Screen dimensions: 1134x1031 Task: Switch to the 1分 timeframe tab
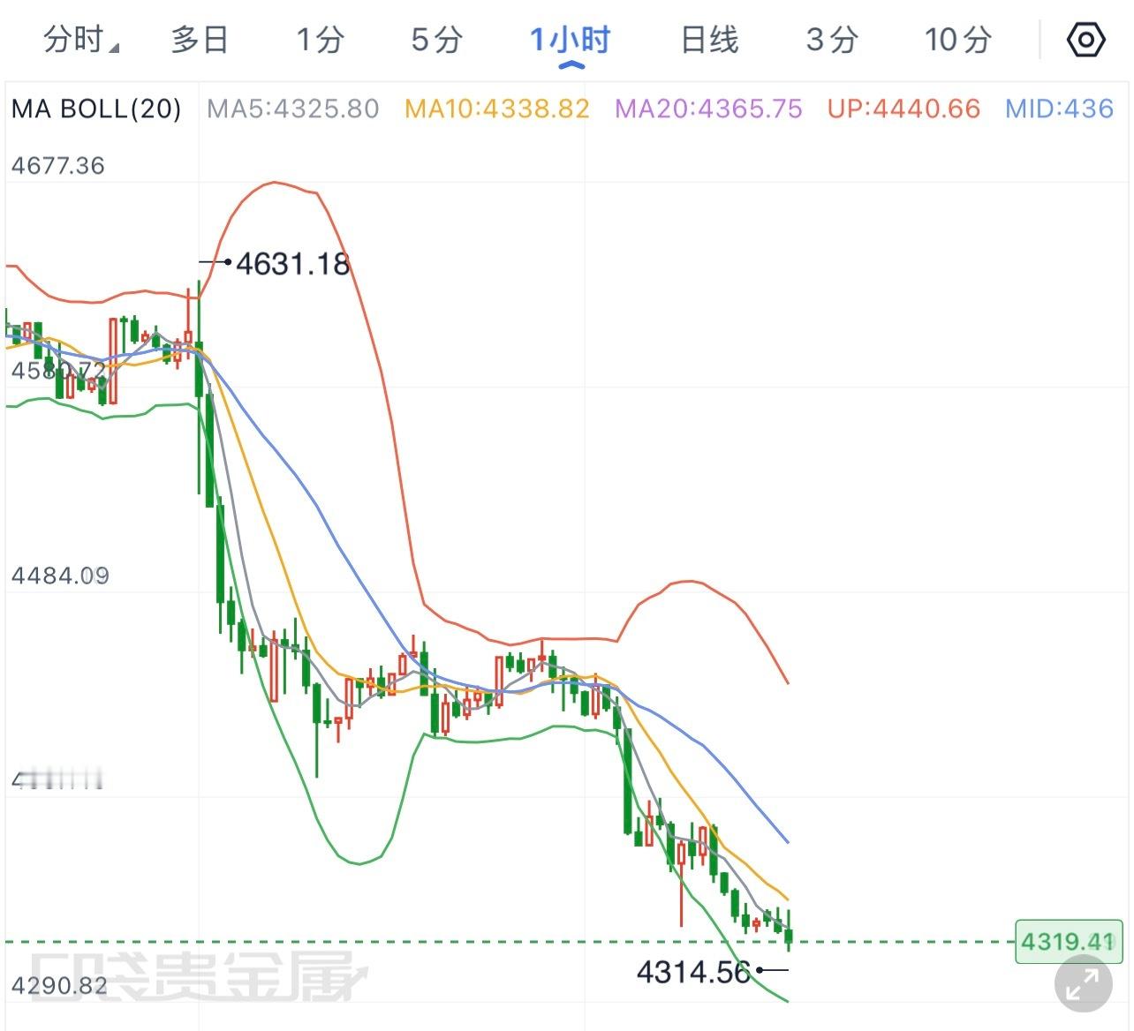tap(320, 40)
